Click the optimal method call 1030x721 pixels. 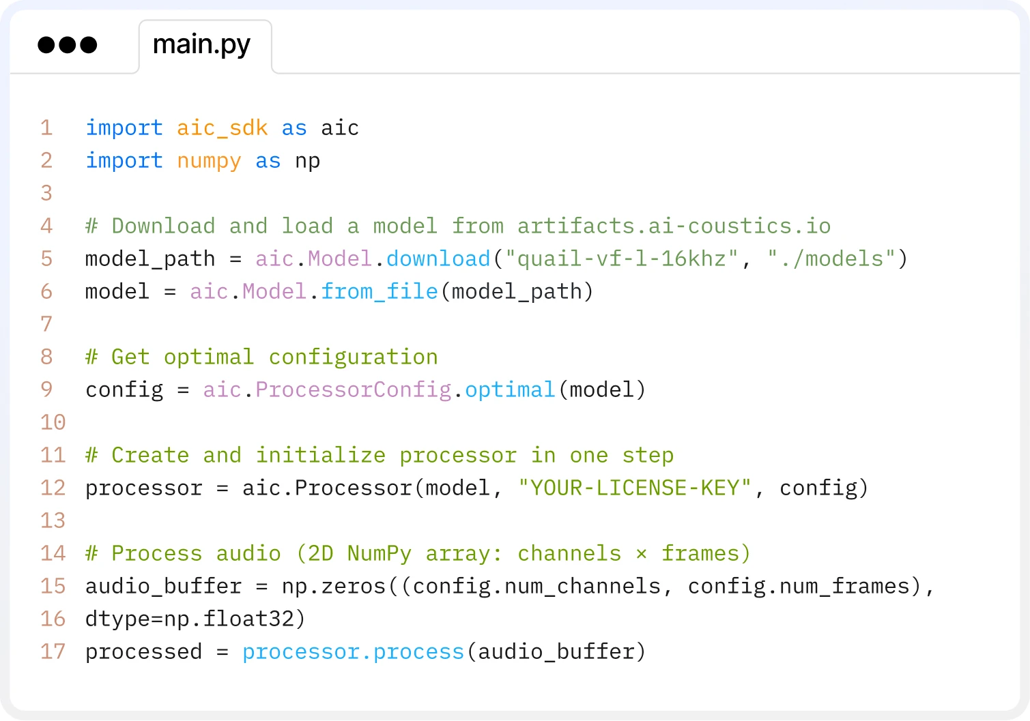(x=510, y=389)
